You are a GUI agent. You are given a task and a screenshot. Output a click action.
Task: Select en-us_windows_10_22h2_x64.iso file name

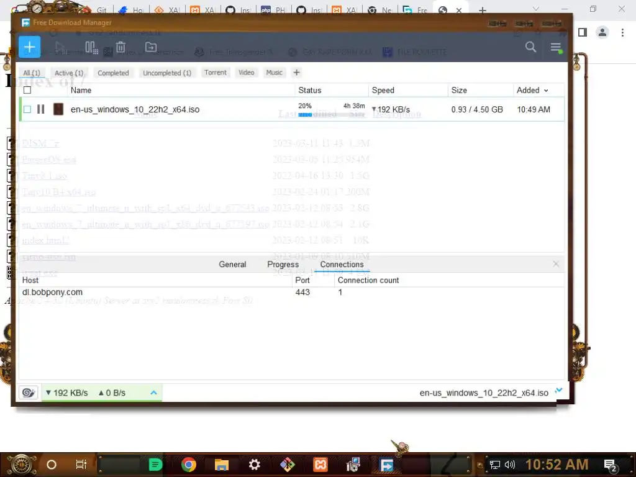pyautogui.click(x=135, y=109)
